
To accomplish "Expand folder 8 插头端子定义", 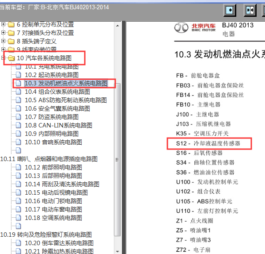I will [x=3, y=41].
